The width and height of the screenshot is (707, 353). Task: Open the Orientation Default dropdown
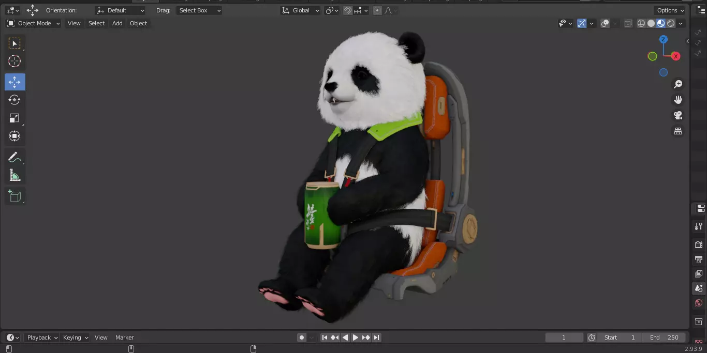[121, 10]
